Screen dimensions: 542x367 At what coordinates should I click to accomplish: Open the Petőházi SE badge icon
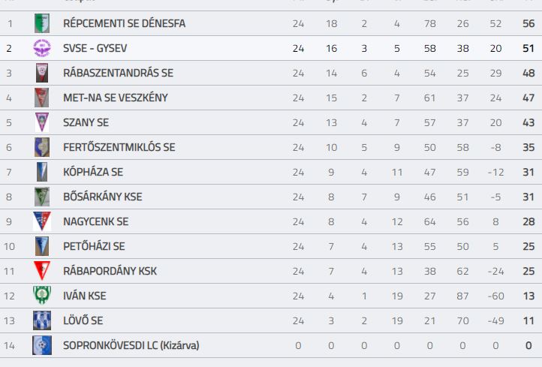pyautogui.click(x=42, y=246)
